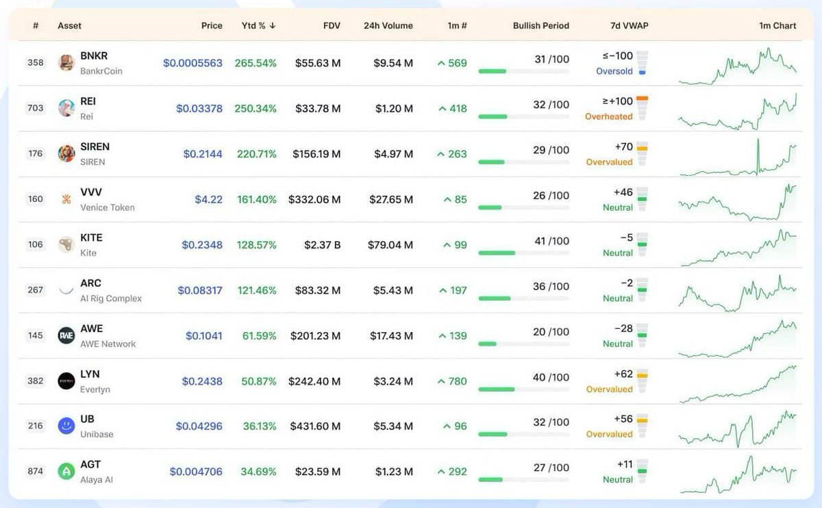Select the SIREN token icon

[x=66, y=153]
